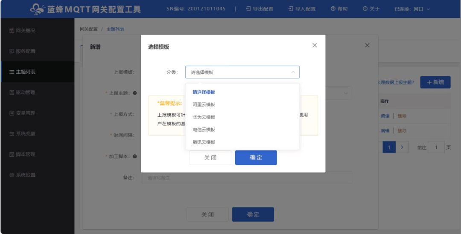Open the 什么是数据上报主题 help link
Screen dimensions: 461x234
[x=396, y=83]
